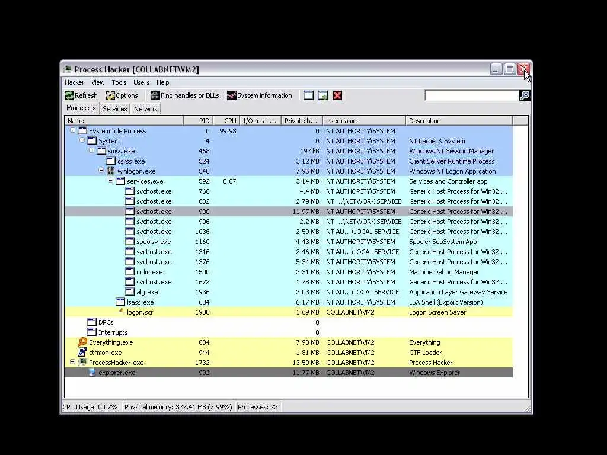Collapse the System Idle Process tree node
This screenshot has height=455, width=607.
click(x=72, y=130)
